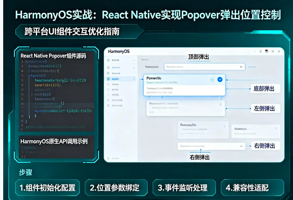Click the React Native Popover组件源码 heading
The image size is (293, 200).
[53, 56]
